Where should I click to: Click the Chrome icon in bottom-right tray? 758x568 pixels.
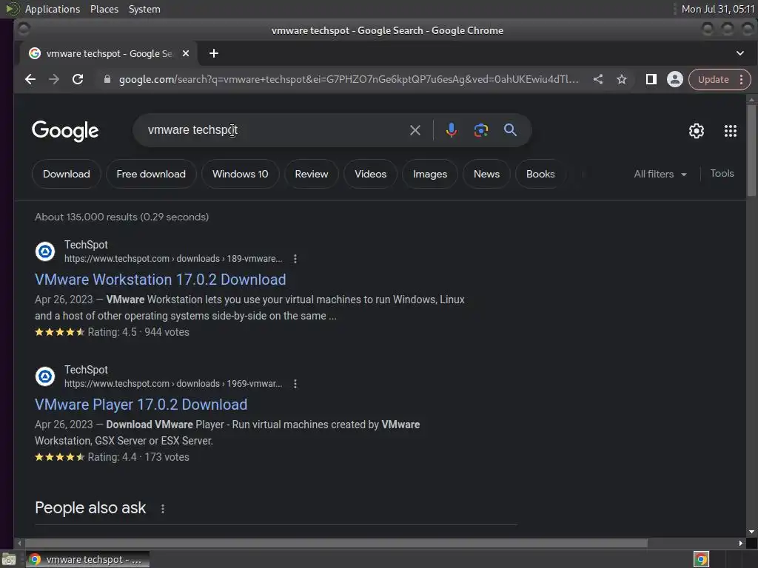701,559
